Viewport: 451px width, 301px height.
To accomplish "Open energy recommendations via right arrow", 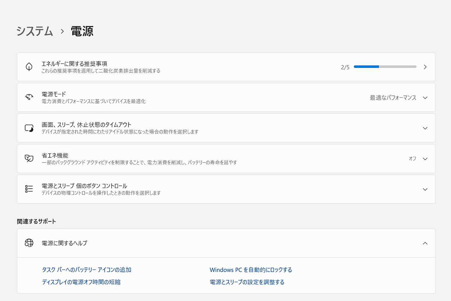I will [x=425, y=67].
